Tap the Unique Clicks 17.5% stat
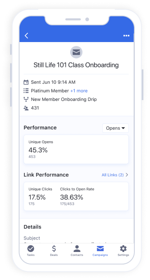Image resolution: width=150 pixels, height=280 pixels. click(x=41, y=196)
